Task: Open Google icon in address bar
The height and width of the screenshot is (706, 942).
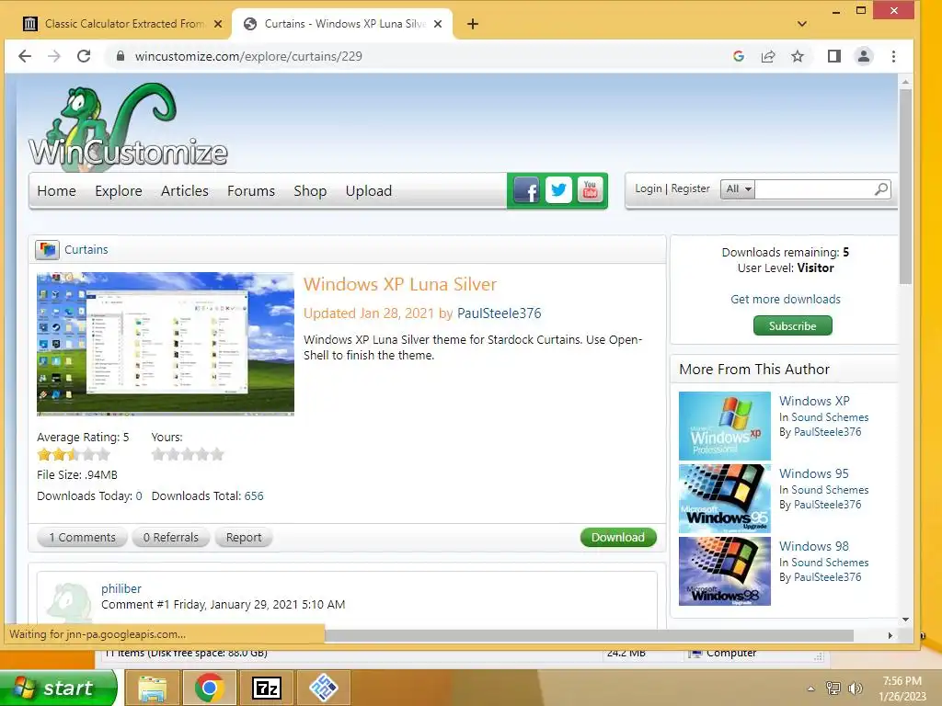Action: 739,56
